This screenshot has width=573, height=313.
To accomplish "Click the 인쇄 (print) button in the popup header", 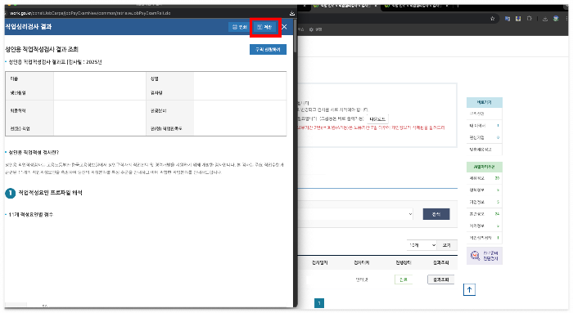I will 240,27.
